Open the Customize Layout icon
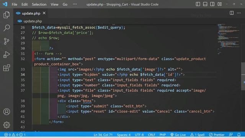The image size is (245, 138). (x=219, y=4)
